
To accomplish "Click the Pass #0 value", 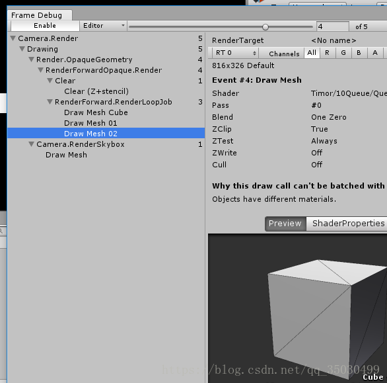I will pos(316,105).
